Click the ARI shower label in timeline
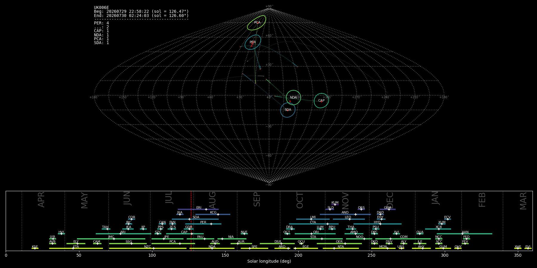The width and height of the screenshot is (537, 268). tap(123, 232)
